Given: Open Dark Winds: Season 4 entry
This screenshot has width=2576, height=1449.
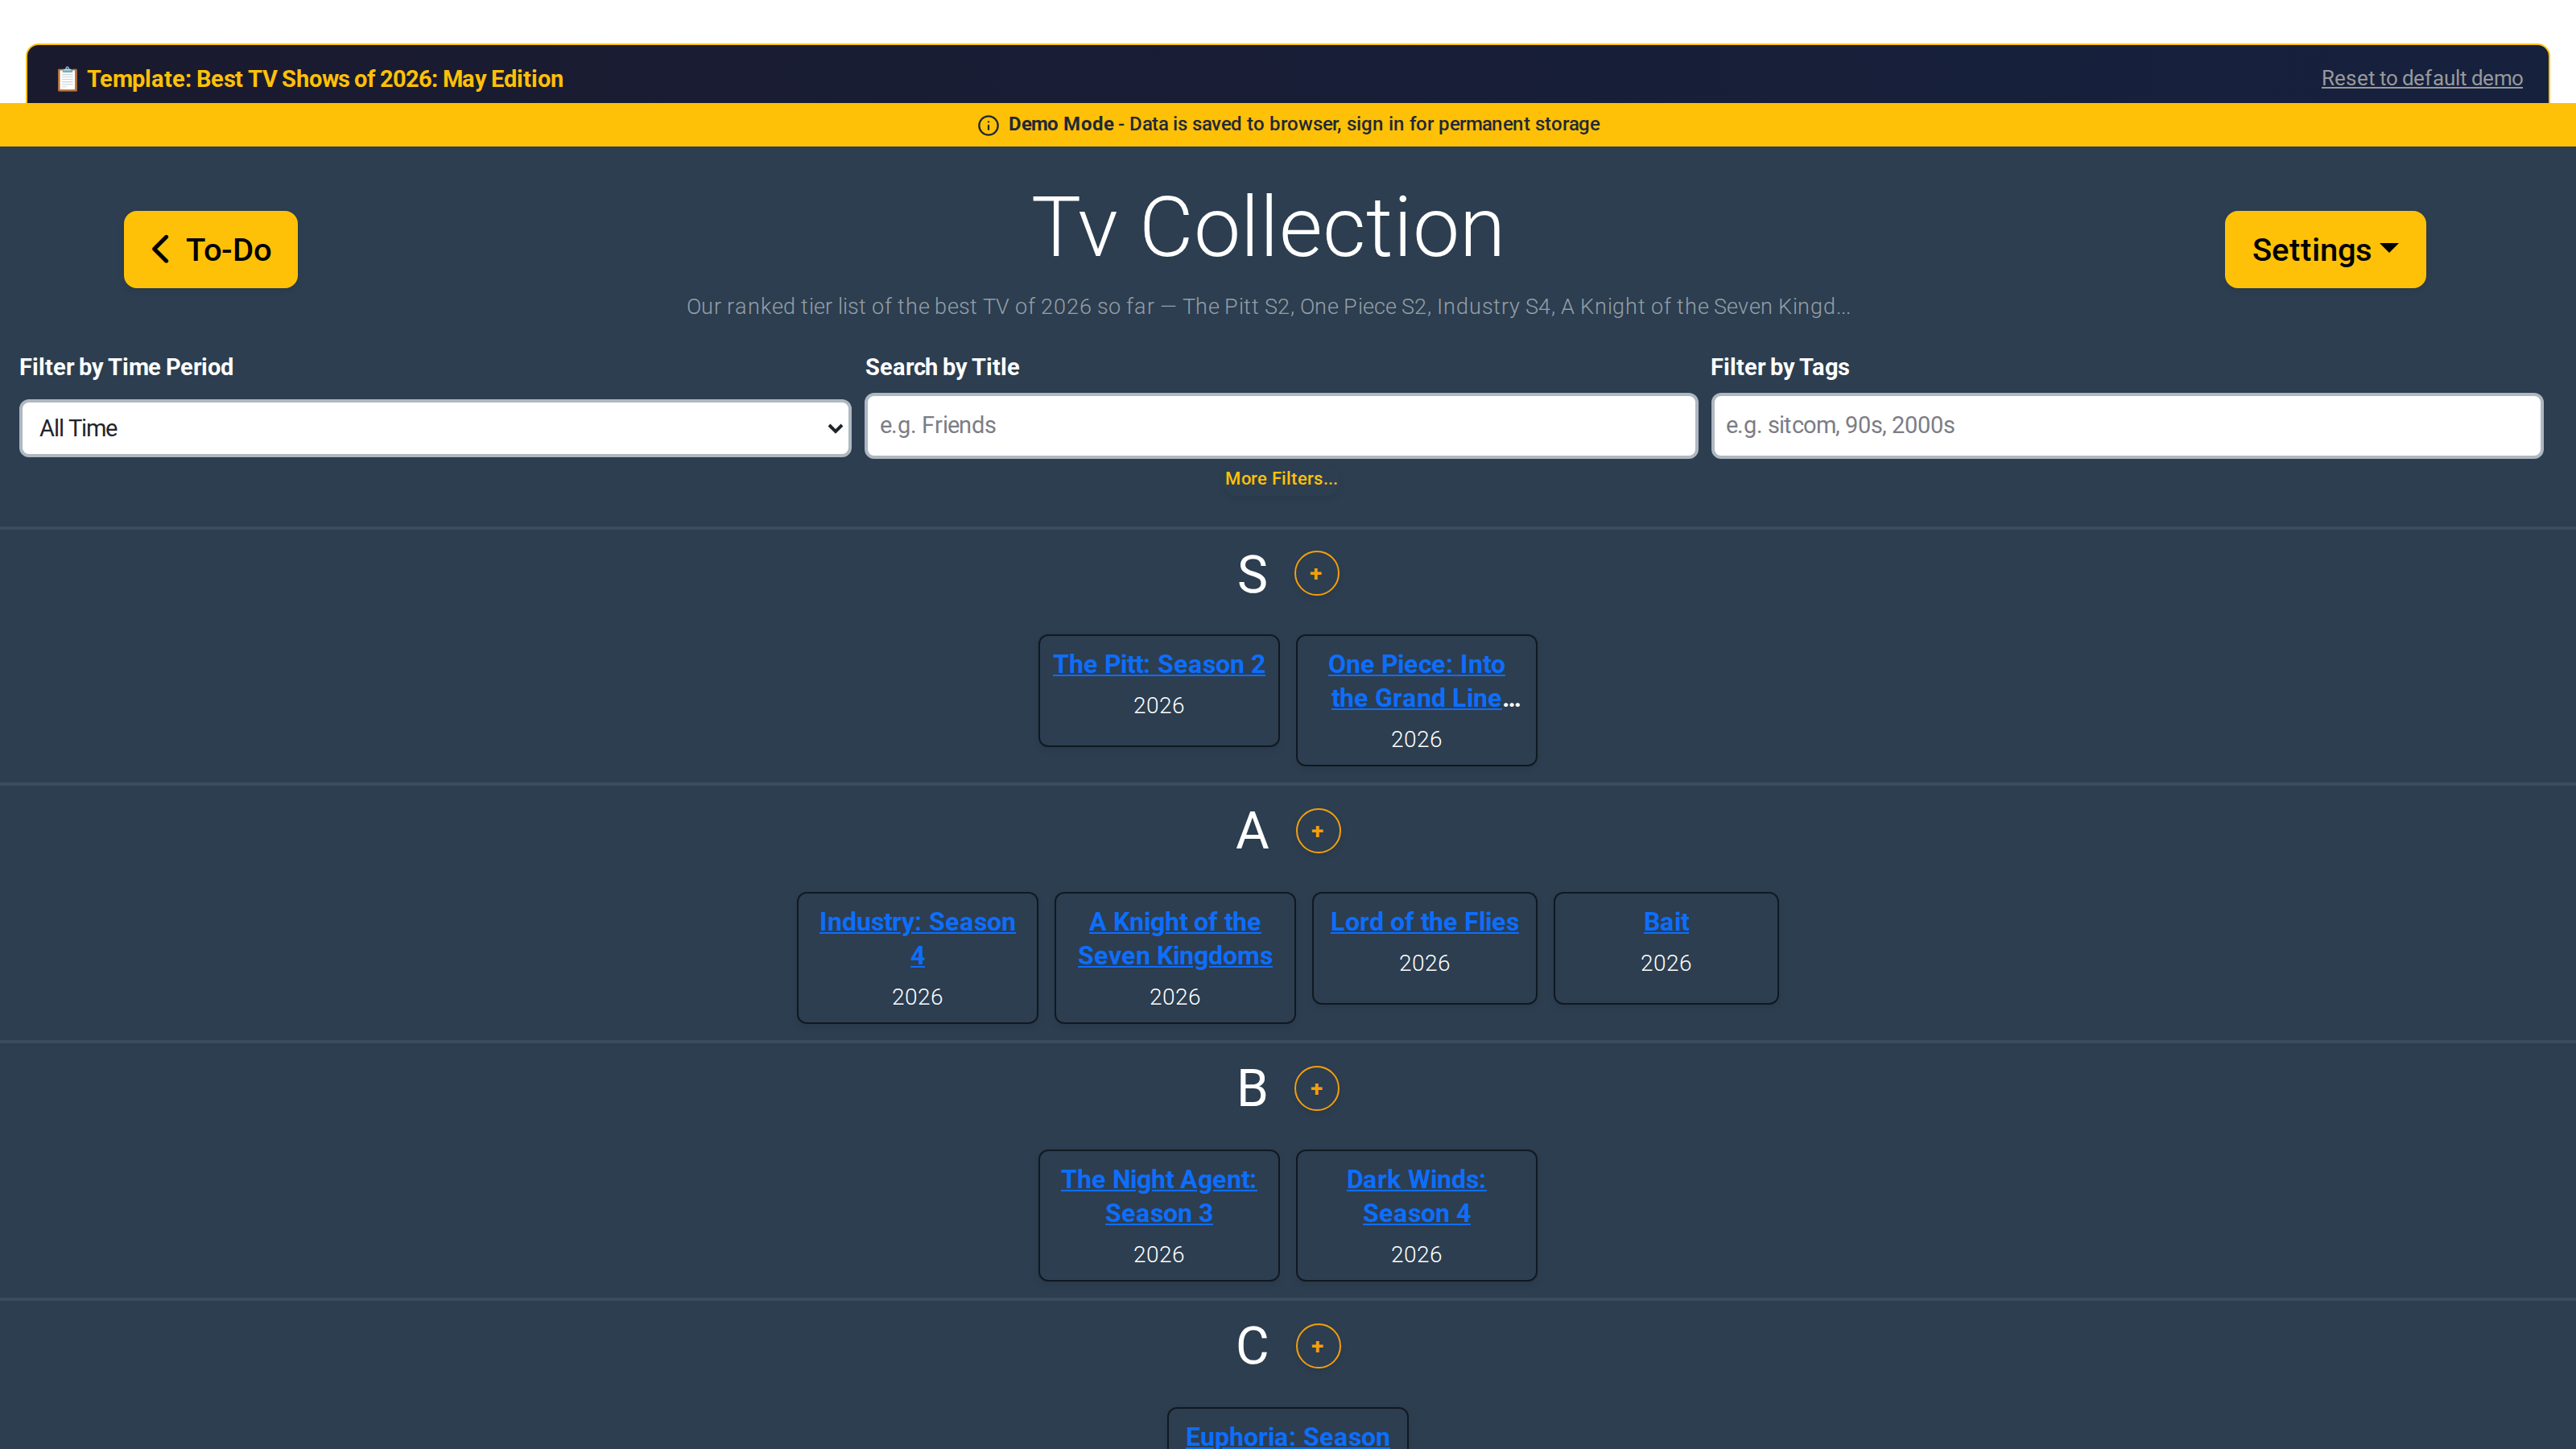Looking at the screenshot, I should pyautogui.click(x=1416, y=1196).
